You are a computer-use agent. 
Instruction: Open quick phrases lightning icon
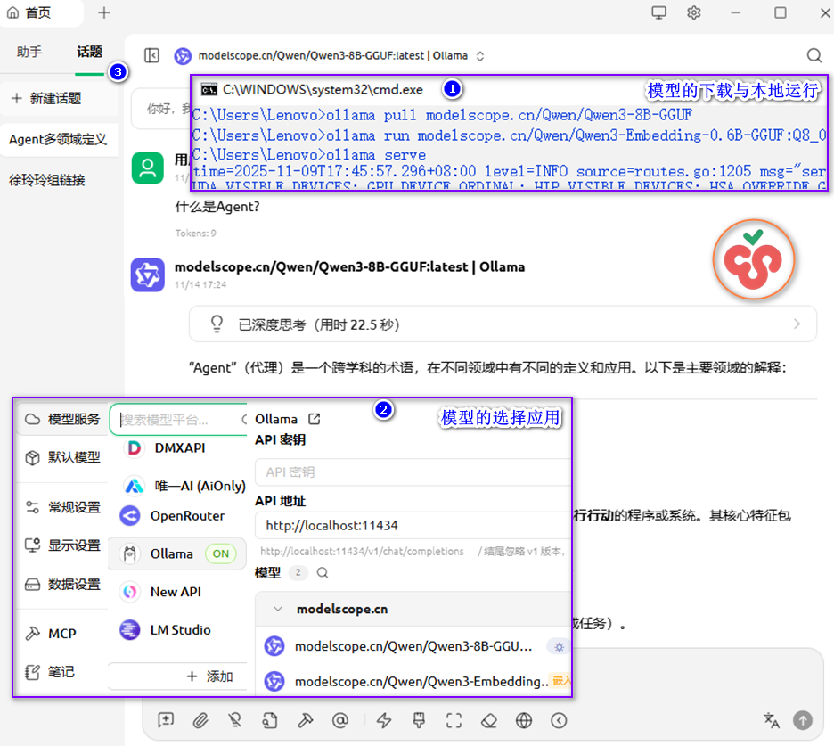coord(384,720)
